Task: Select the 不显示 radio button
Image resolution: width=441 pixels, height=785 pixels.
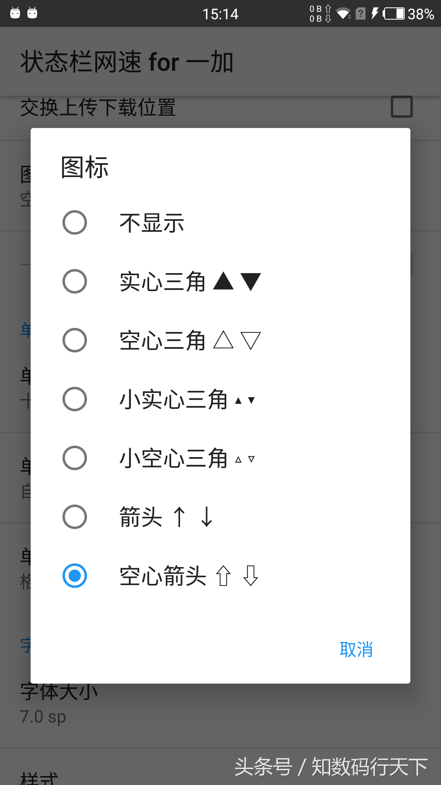Action: pos(75,222)
